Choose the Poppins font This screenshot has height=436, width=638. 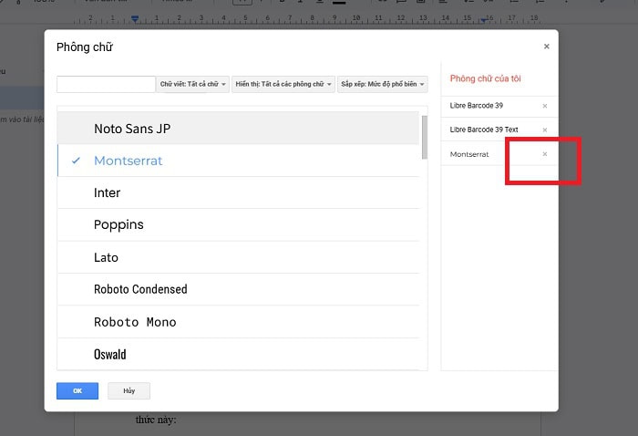pyautogui.click(x=118, y=225)
